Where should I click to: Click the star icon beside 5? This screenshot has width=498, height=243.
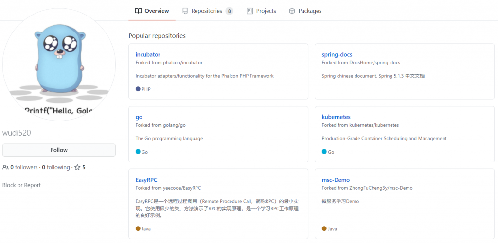77,167
